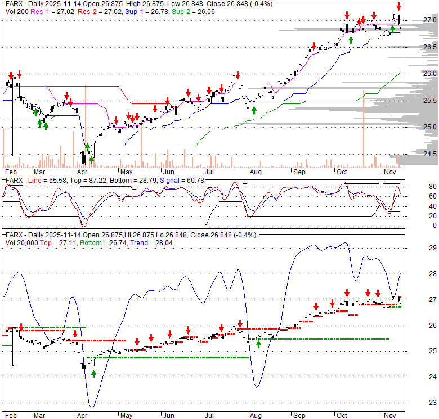Click the green up arrow in April on the bottom chart

coord(93,373)
